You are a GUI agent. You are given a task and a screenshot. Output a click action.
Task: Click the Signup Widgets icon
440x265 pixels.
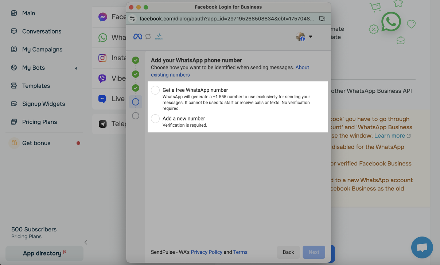(14, 104)
